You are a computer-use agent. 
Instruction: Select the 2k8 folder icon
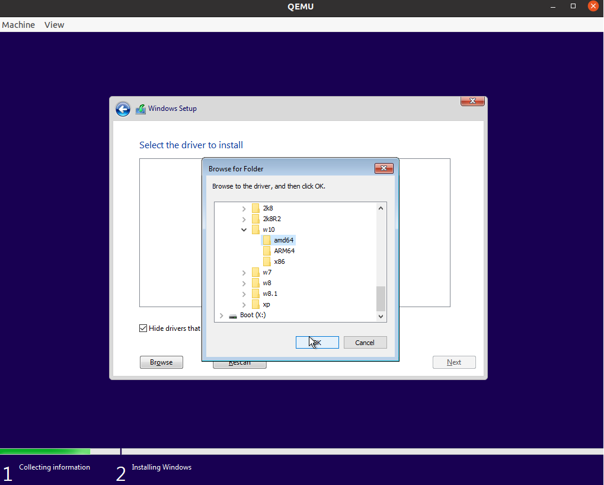click(255, 208)
